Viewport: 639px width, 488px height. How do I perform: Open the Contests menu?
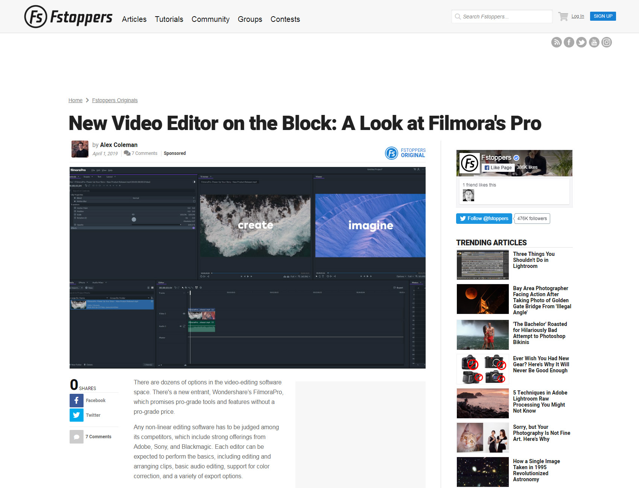(285, 19)
